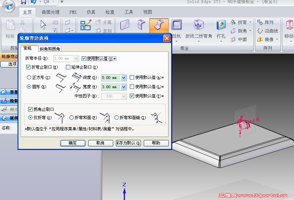Open the Bend Radius dropdown arrow
This screenshot has width=294, height=200.
(76, 59)
